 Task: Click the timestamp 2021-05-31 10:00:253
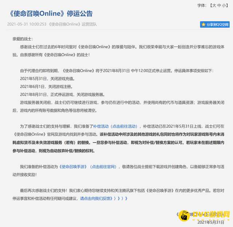(27, 24)
